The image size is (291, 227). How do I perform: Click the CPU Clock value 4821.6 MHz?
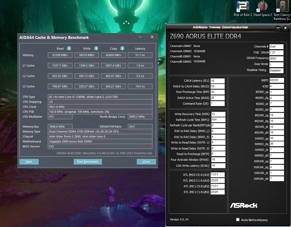tap(100, 107)
